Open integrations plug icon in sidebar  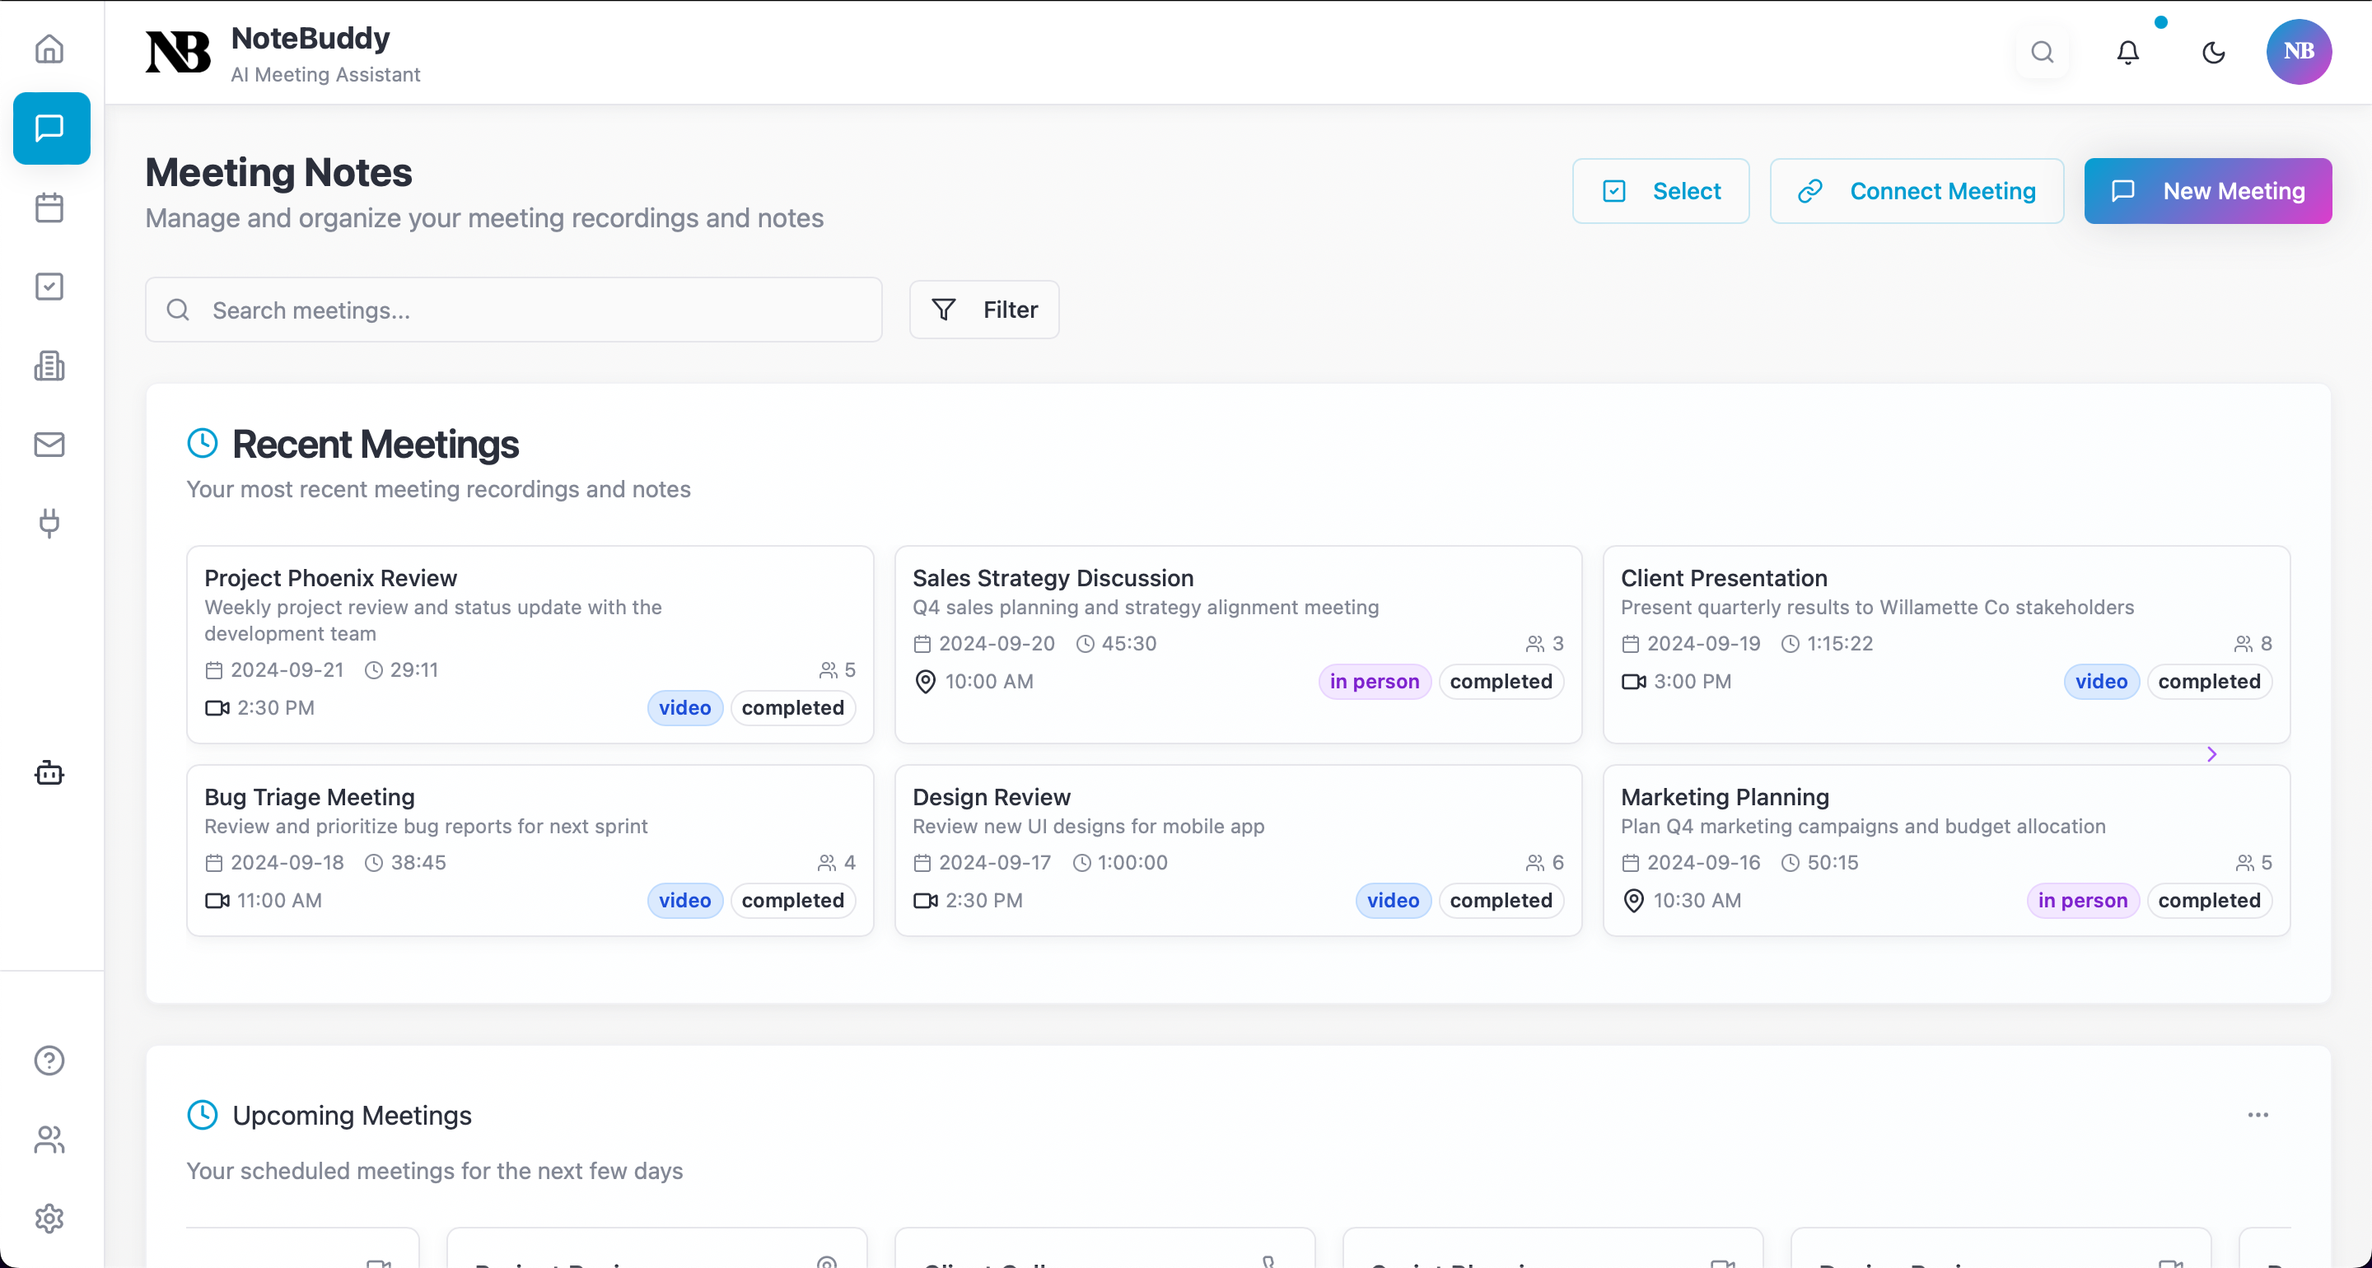click(x=49, y=523)
